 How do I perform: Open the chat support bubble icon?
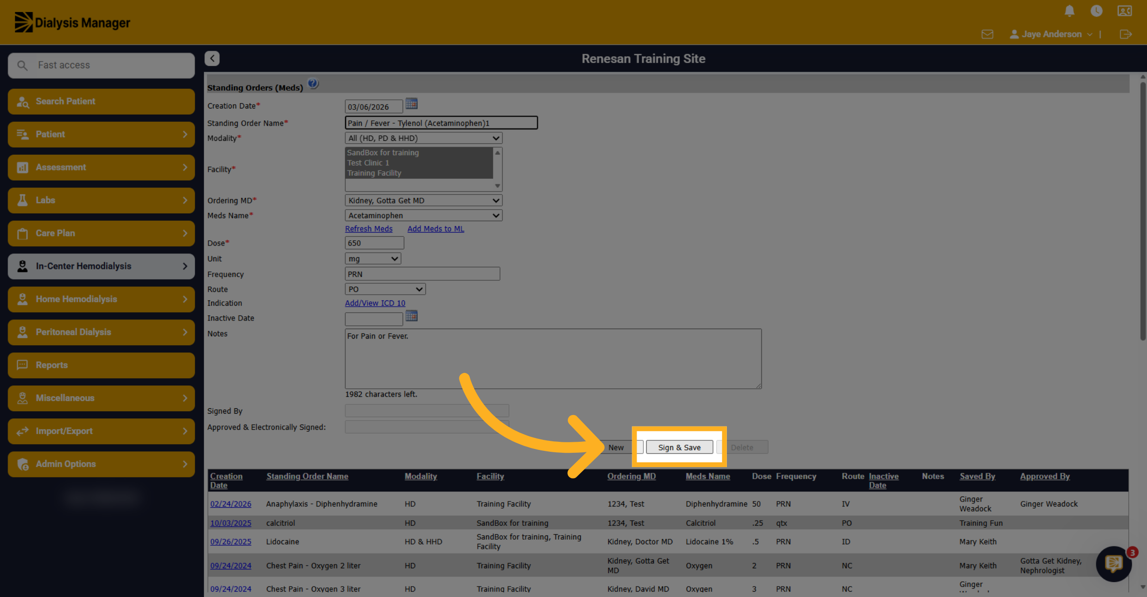pos(1114,564)
